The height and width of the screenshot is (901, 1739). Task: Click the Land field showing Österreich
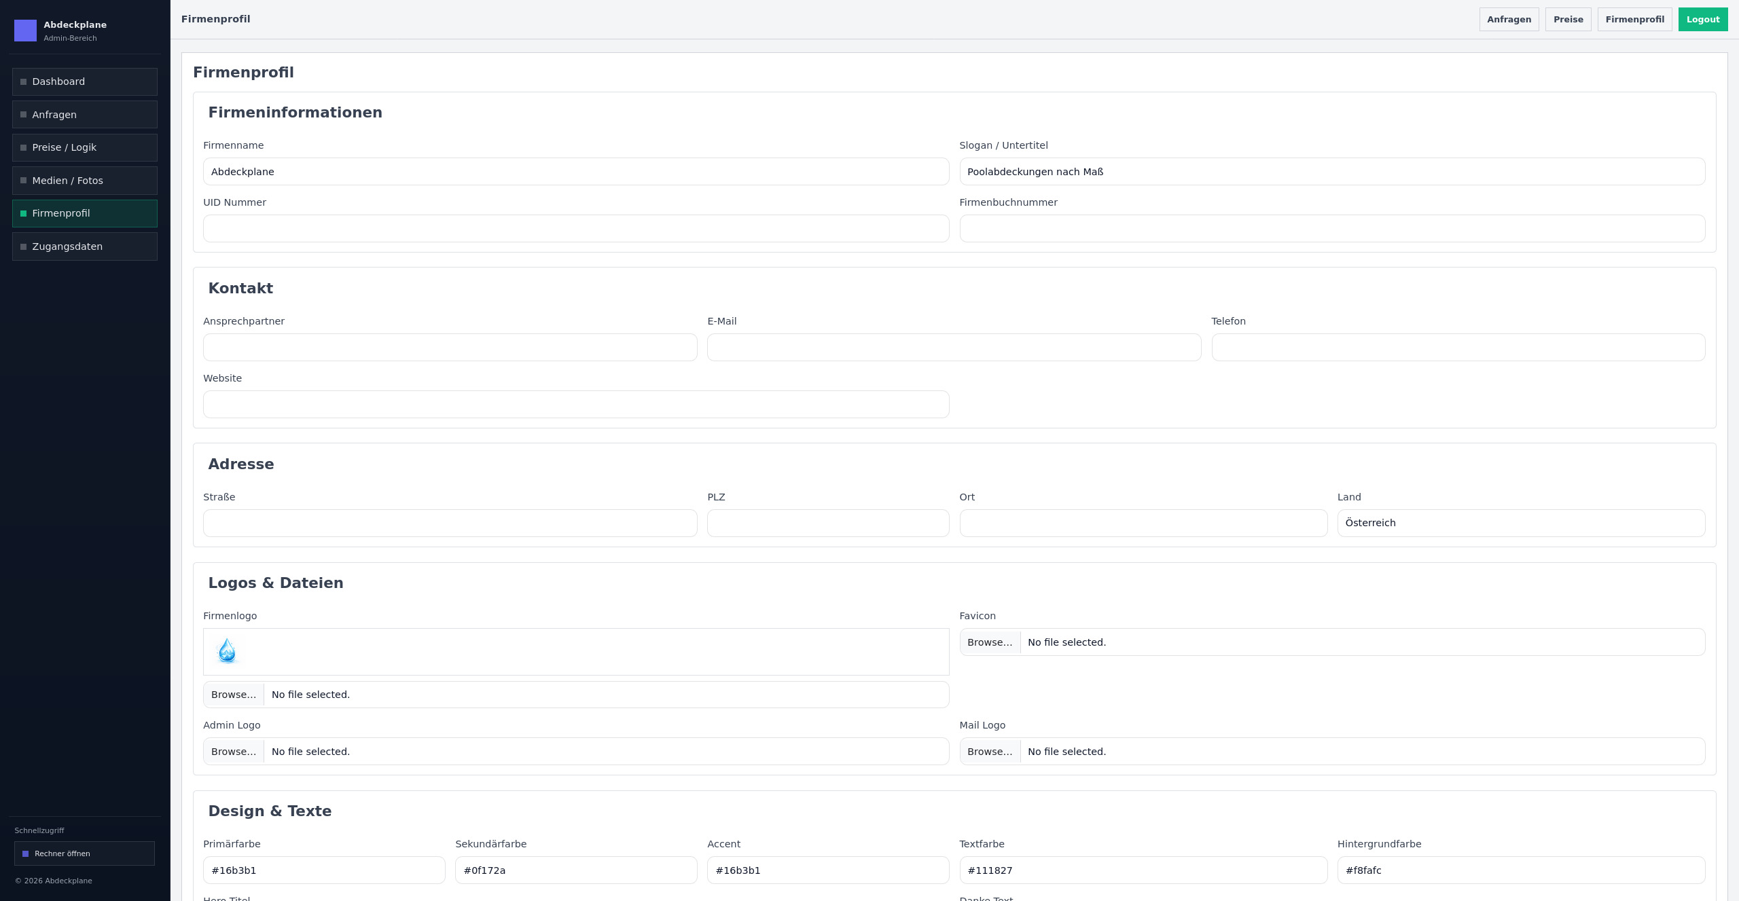[x=1521, y=523]
